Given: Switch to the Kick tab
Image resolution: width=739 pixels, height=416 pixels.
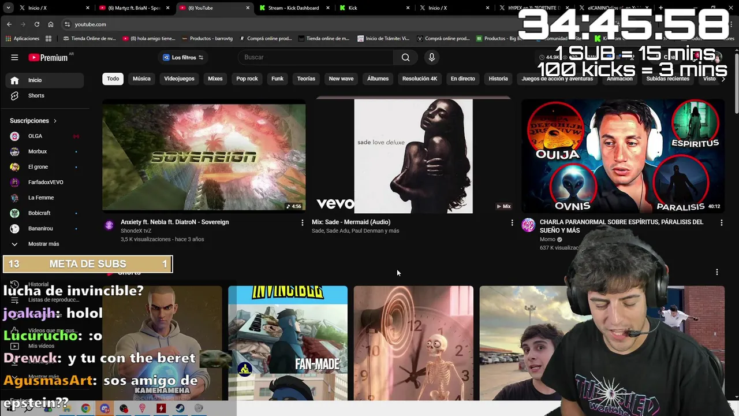Looking at the screenshot, I should (374, 8).
